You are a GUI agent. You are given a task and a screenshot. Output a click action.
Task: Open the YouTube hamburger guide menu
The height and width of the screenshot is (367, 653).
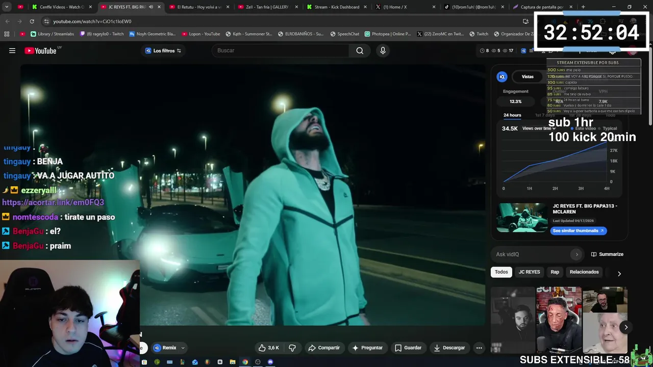coord(12,50)
